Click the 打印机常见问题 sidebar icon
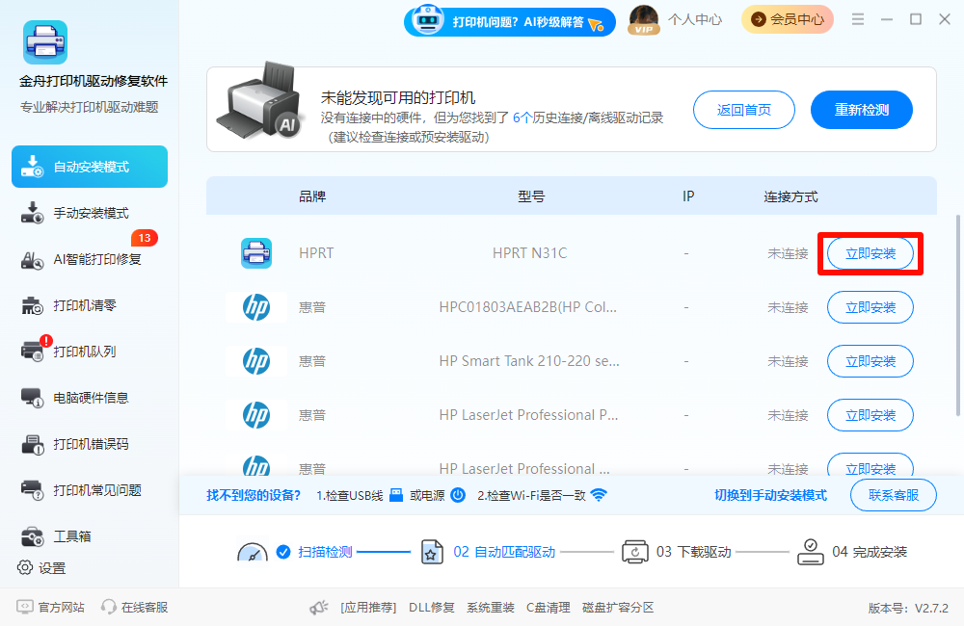 coord(32,490)
